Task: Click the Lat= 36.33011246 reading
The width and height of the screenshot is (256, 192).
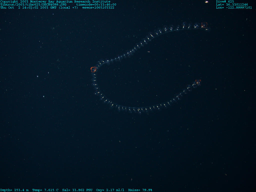Action: 232,4
